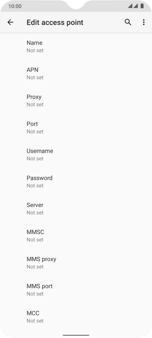This screenshot has height=338, width=152.
Task: Tap the Edit access point title
Action: click(55, 22)
